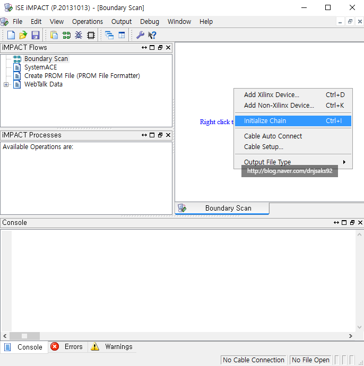Click the green Initialize Chain toolbar icon
The image size is (364, 366).
coord(66,35)
